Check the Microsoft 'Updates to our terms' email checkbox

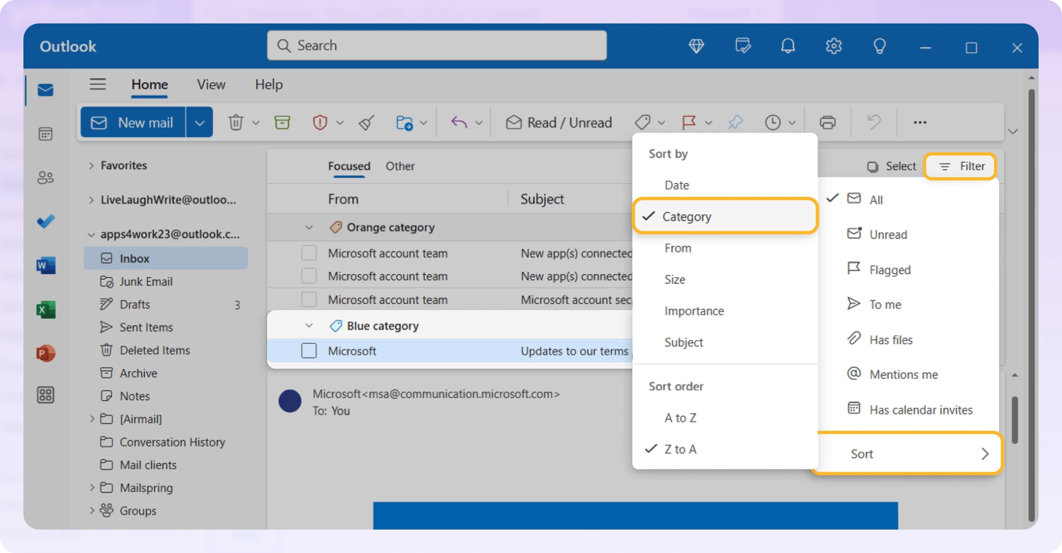pos(308,351)
